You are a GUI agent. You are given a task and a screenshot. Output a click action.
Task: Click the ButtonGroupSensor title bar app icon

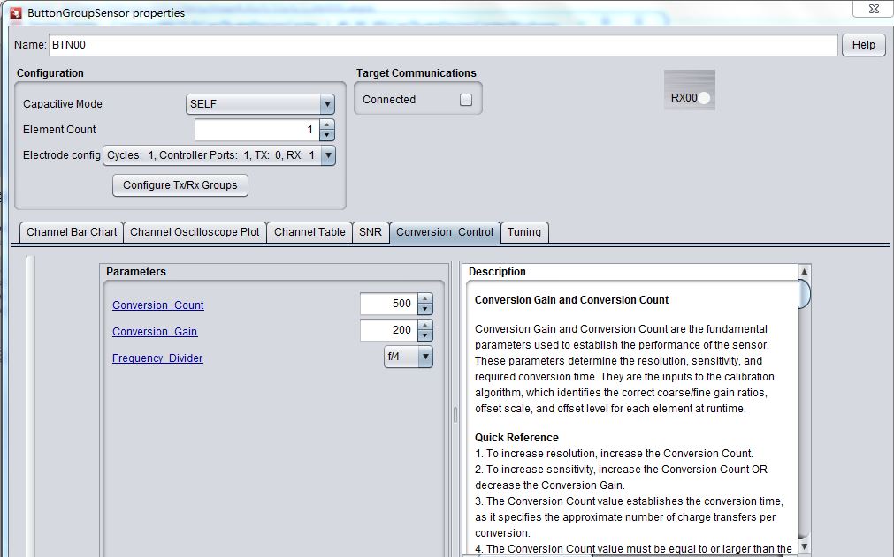pyautogui.click(x=15, y=13)
